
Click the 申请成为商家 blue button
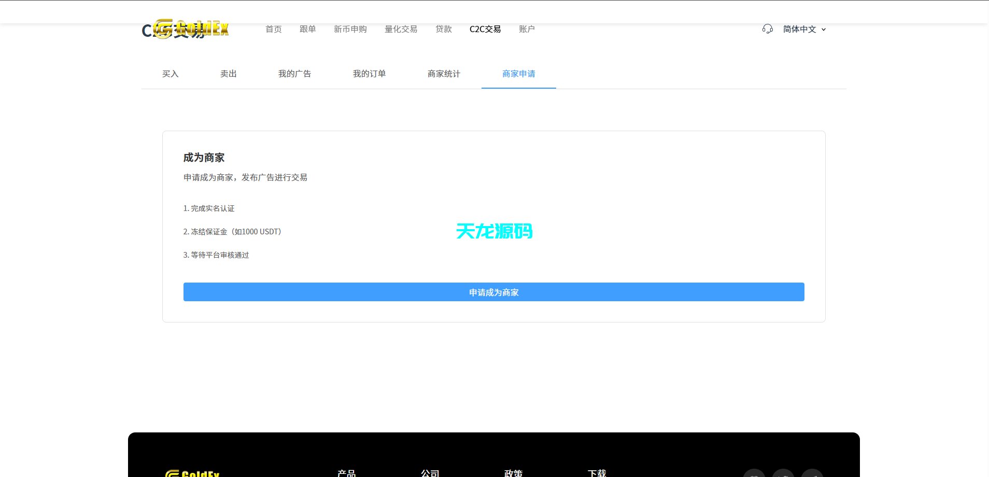pos(493,292)
